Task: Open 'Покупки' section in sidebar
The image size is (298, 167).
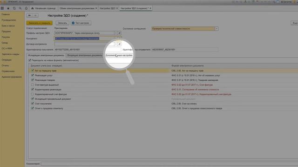Action: coord(6,37)
